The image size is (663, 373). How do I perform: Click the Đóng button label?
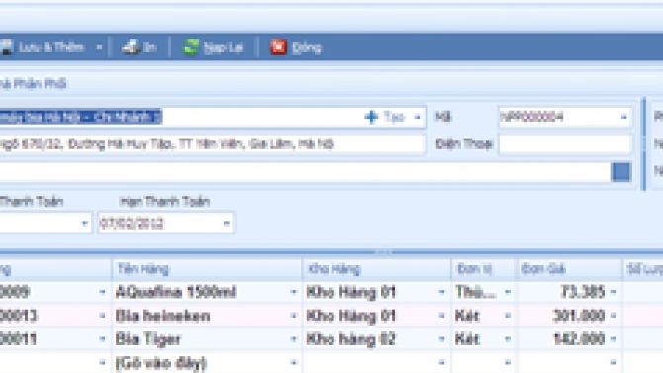307,47
